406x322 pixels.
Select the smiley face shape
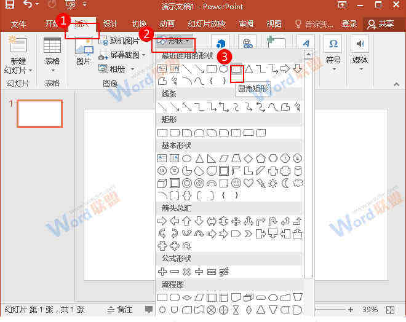[x=236, y=183]
